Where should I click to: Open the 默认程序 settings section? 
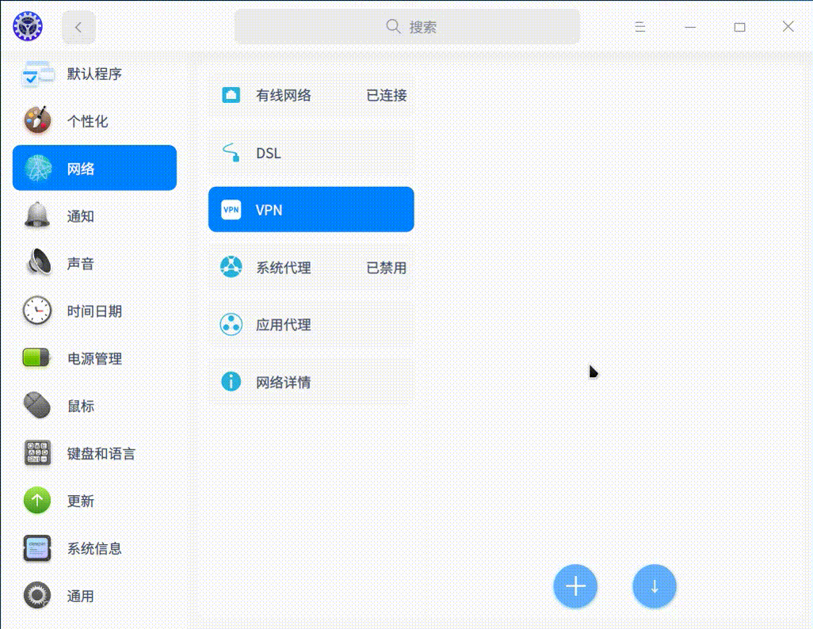click(x=94, y=74)
